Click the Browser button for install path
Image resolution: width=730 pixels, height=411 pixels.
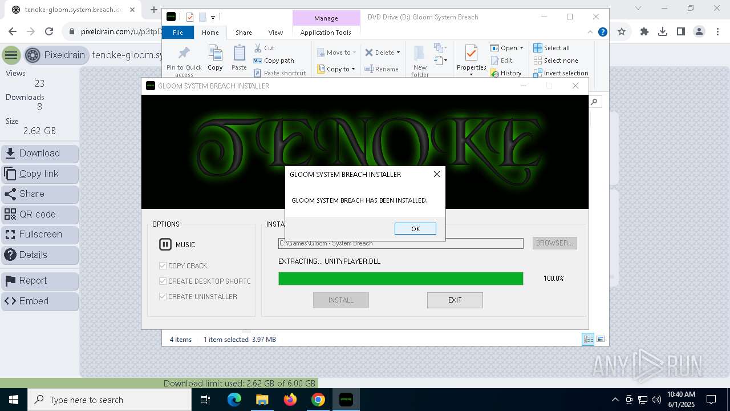click(554, 243)
